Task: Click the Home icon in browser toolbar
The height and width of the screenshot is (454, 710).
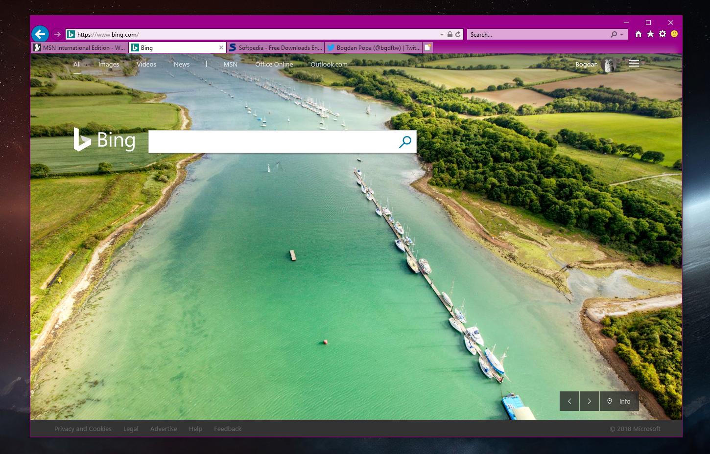Action: tap(639, 34)
